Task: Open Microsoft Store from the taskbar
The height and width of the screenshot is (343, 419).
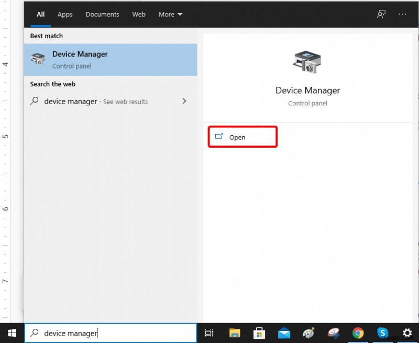Action: [x=259, y=333]
